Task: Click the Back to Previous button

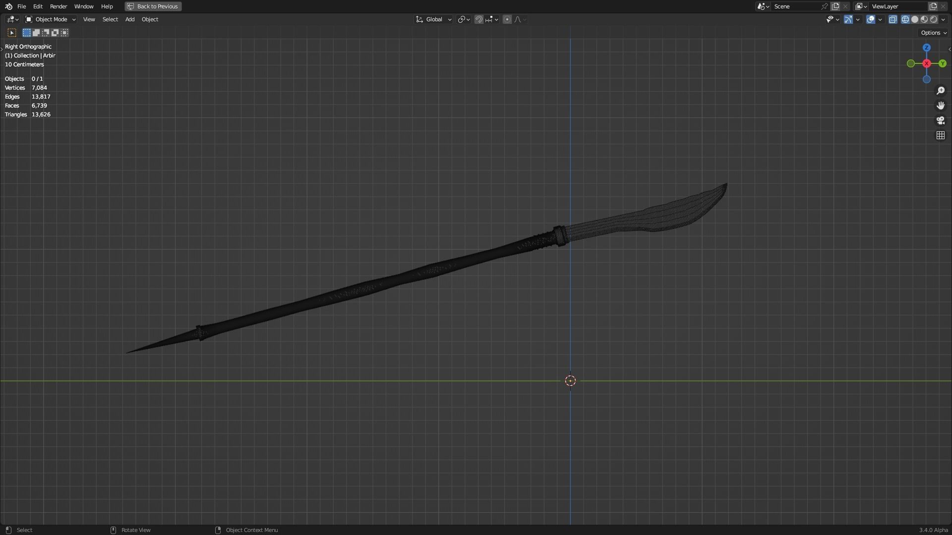Action: (153, 6)
